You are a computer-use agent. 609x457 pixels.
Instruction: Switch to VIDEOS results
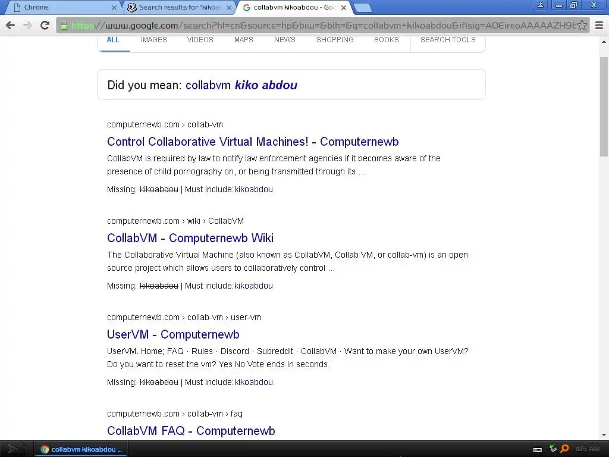click(200, 40)
